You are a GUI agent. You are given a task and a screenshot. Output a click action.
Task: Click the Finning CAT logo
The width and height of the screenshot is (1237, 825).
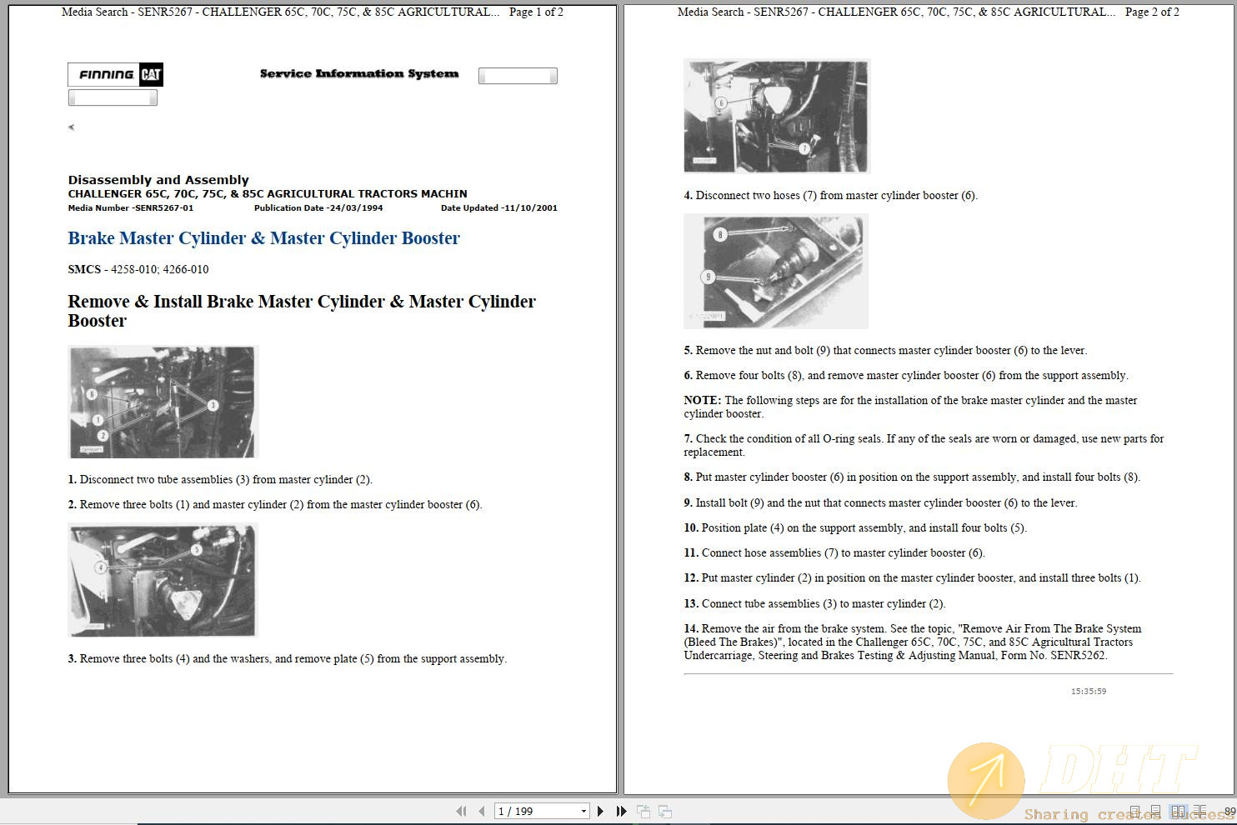pyautogui.click(x=114, y=74)
